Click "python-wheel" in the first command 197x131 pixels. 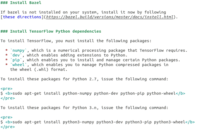pos(161,93)
